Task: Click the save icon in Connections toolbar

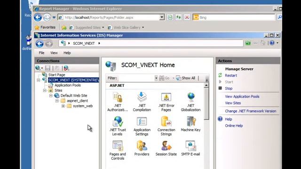Action: point(48,68)
